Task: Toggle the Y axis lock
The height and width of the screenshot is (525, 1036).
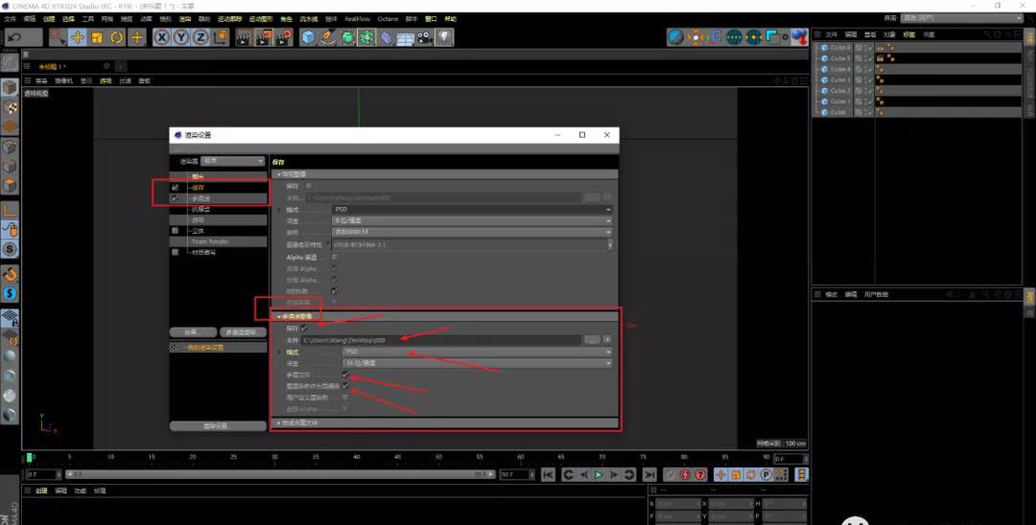Action: click(181, 37)
